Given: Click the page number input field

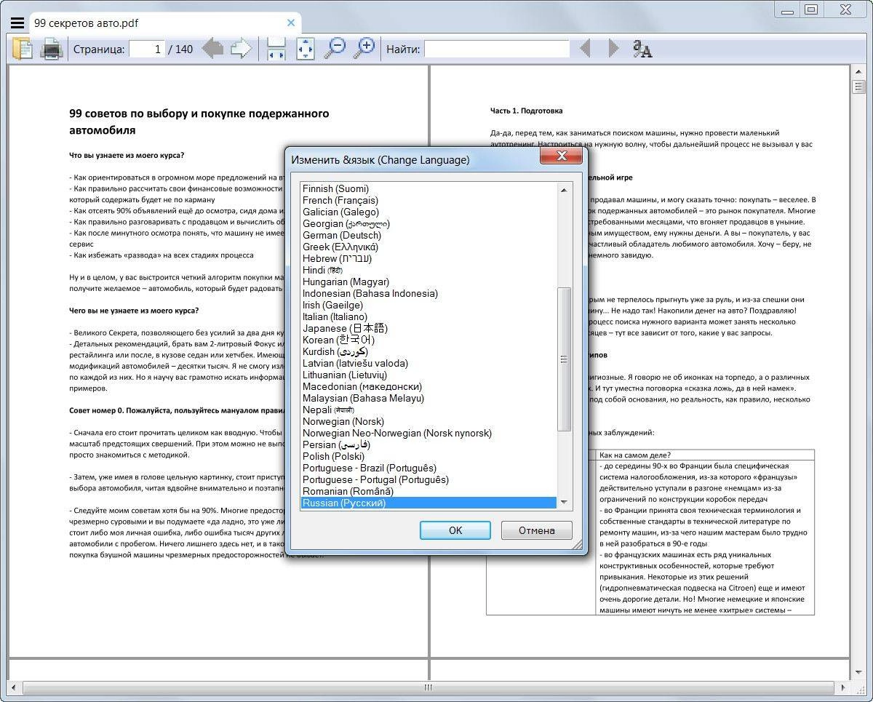Looking at the screenshot, I should click(x=147, y=49).
